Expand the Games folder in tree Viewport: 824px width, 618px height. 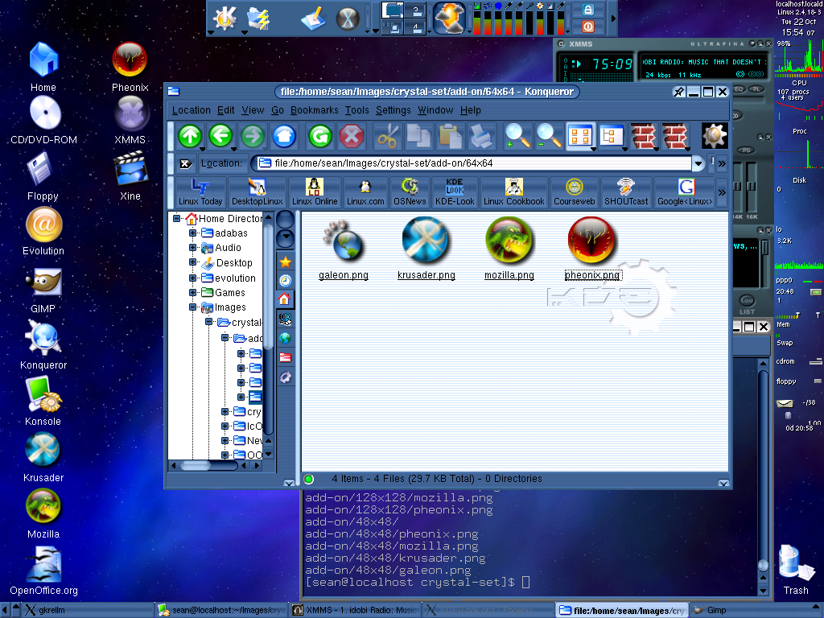[192, 293]
